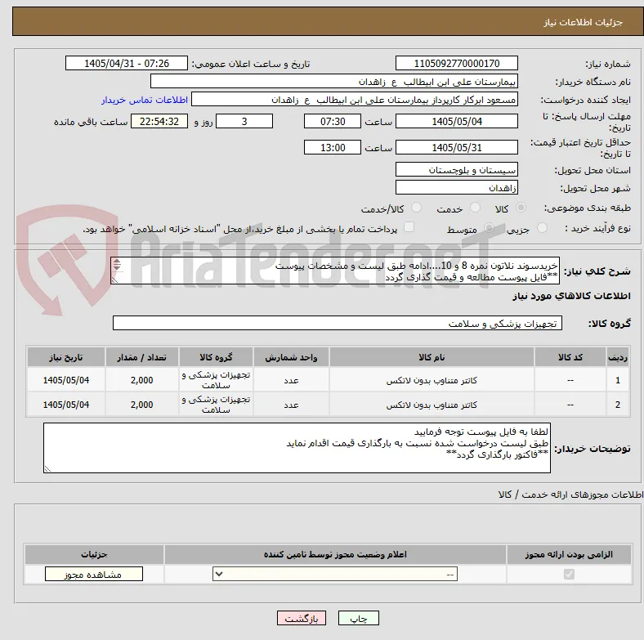Select the کالا/خدمت radio button
644x640 pixels.
coord(416,208)
